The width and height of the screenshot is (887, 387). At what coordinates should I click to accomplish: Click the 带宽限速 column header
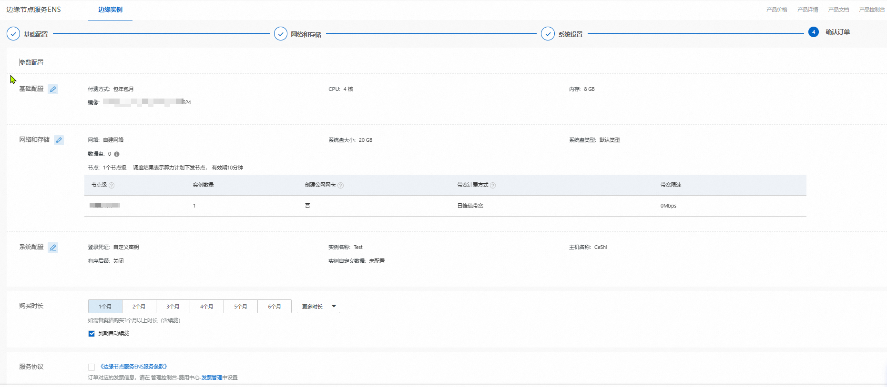671,185
